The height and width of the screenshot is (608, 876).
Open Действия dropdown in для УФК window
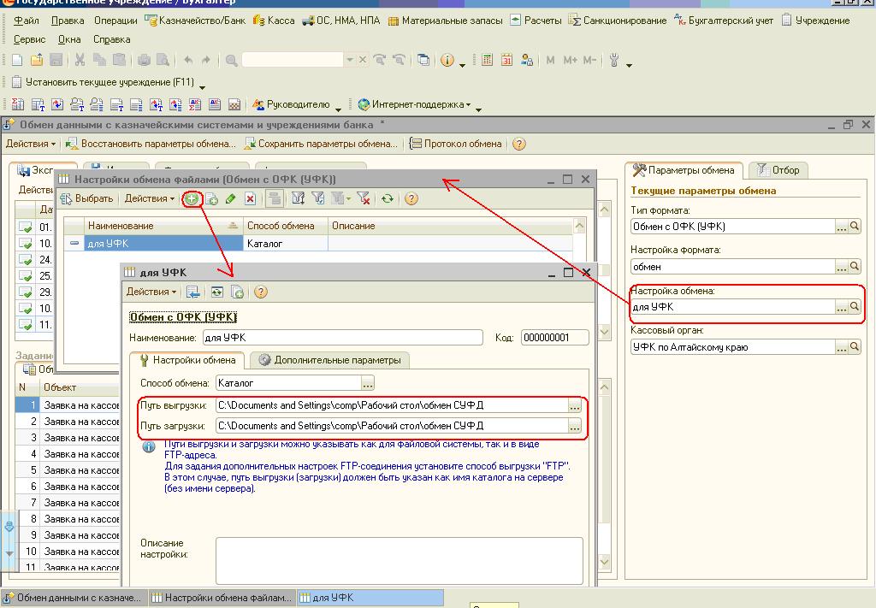click(x=151, y=292)
